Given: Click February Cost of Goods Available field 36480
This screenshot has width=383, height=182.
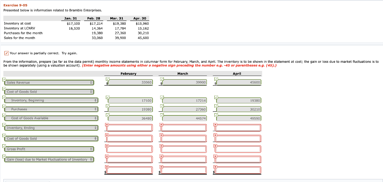Looking at the screenshot, I should coord(131,118).
